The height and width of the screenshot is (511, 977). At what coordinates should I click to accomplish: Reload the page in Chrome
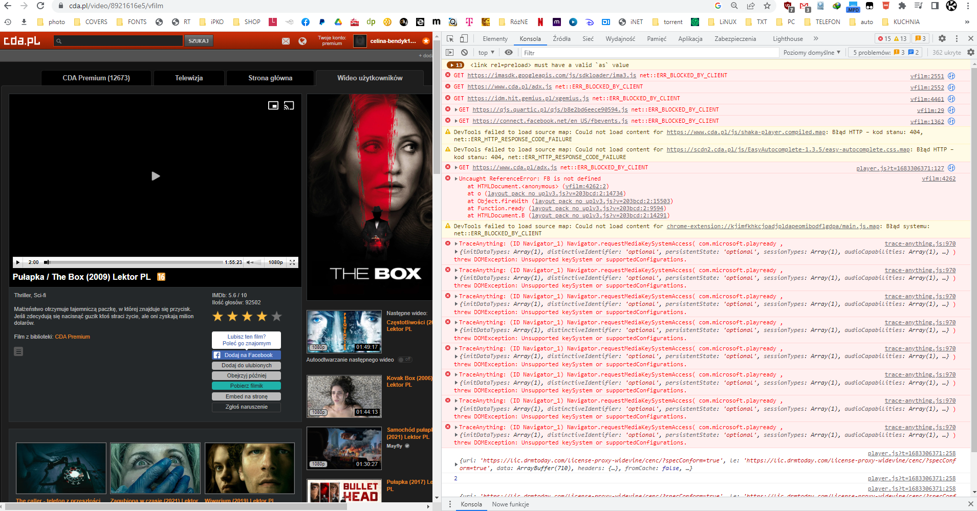(x=40, y=6)
